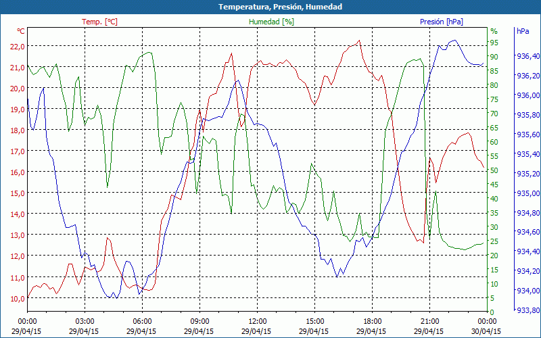Click the '%' unit label on humidity axis
The image size is (541, 338).
(x=494, y=31)
